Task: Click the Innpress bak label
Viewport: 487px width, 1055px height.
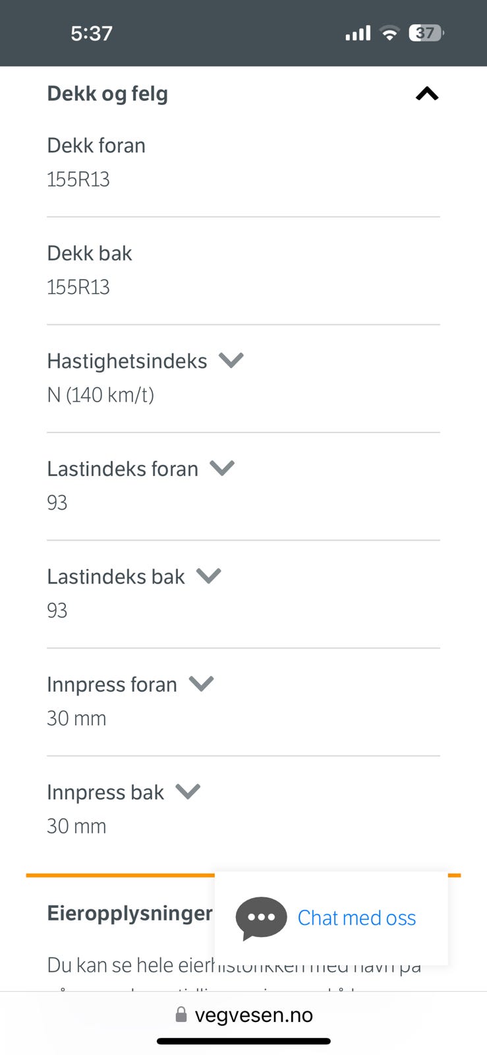Action: [105, 792]
